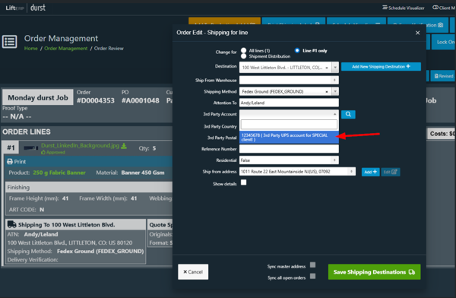Open the Ship From Warehouse dropdown
Viewport: 456px width, 298px height.
(289, 80)
